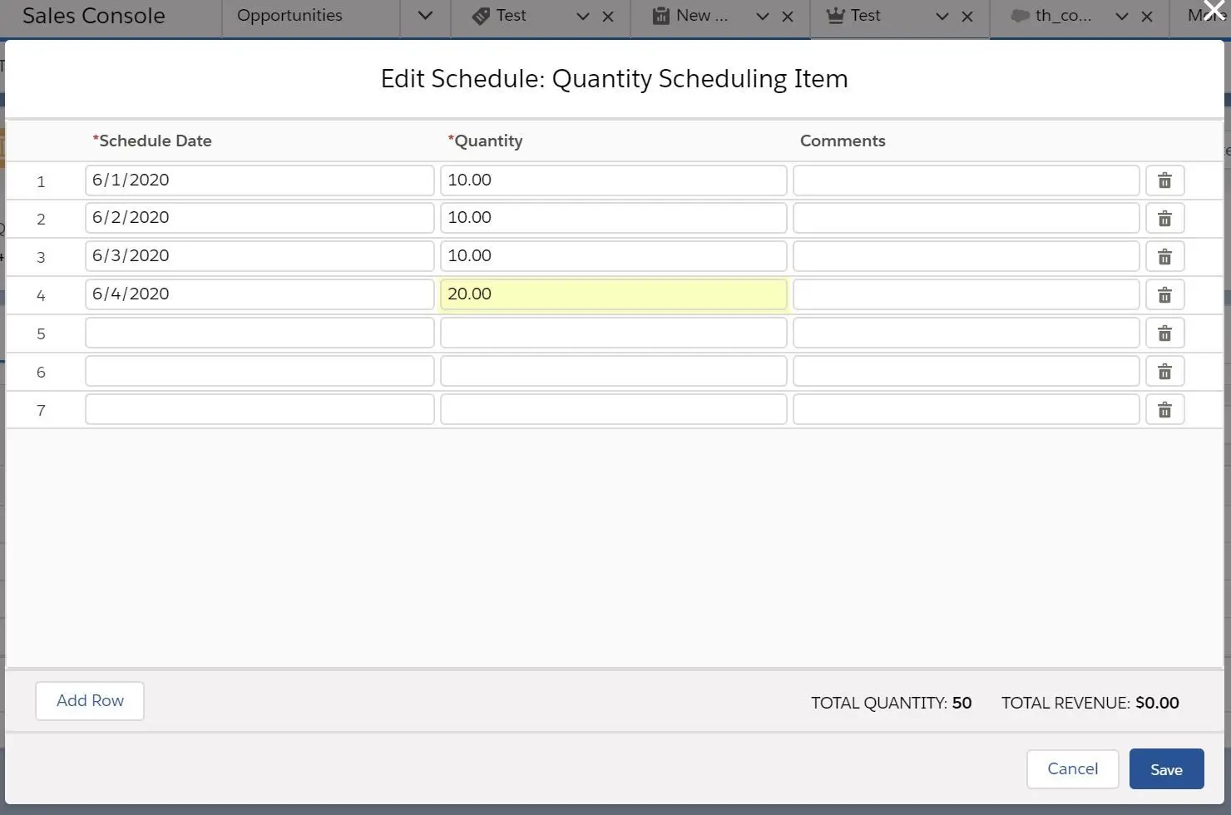Click Comments field in row 6
Viewport: 1231px width, 815px height.
coord(967,371)
